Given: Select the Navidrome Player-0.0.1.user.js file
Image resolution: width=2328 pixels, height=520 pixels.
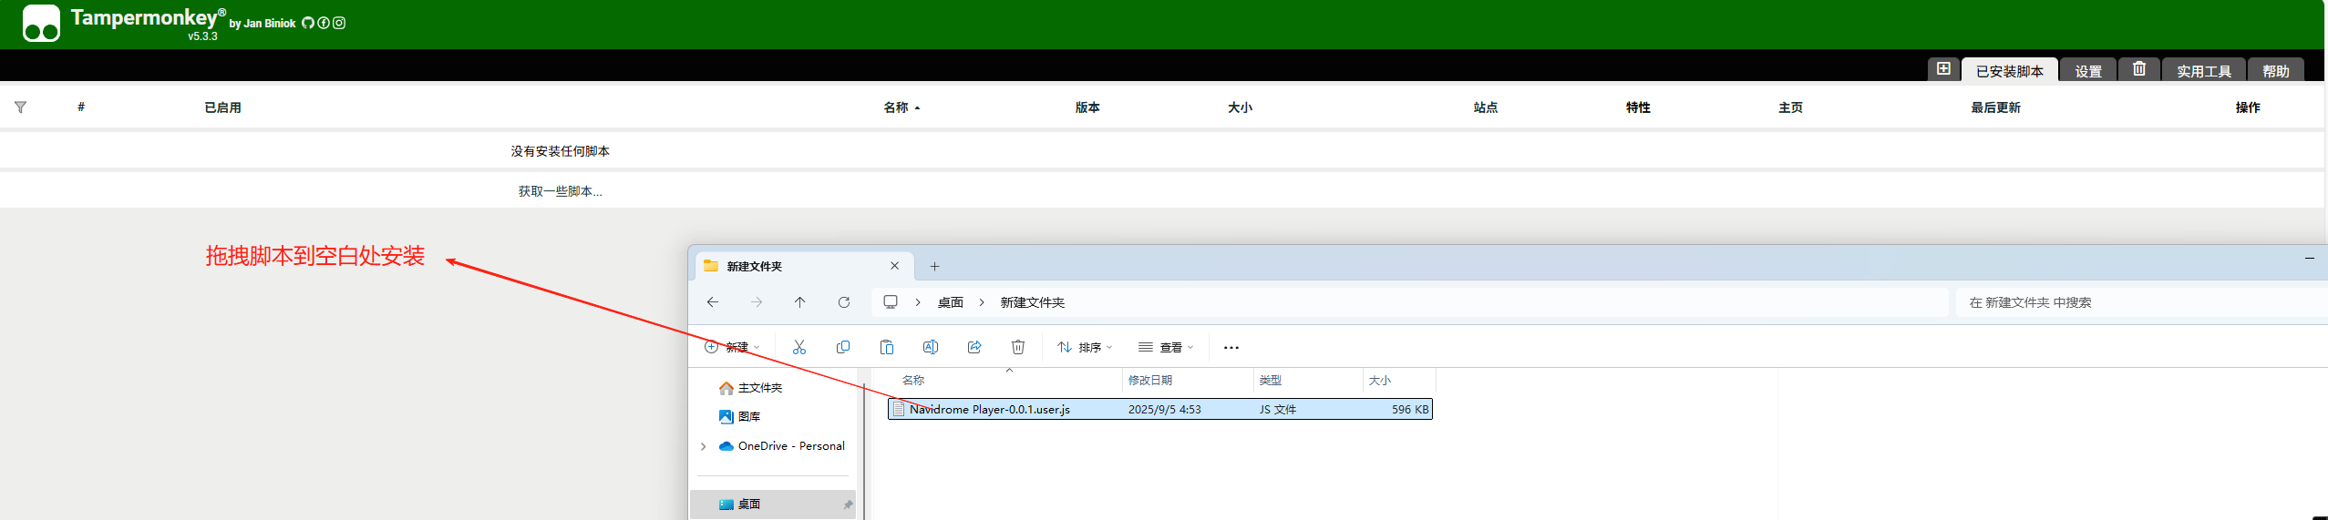Looking at the screenshot, I should pyautogui.click(x=1159, y=410).
